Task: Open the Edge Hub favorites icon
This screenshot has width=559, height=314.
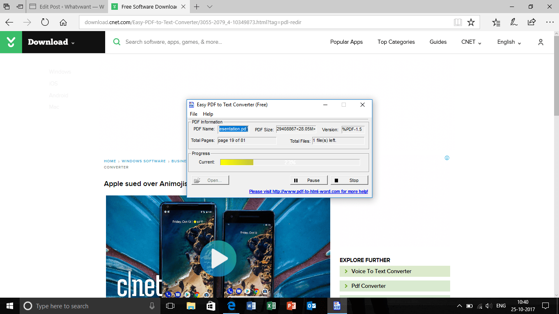Action: pyautogui.click(x=496, y=22)
